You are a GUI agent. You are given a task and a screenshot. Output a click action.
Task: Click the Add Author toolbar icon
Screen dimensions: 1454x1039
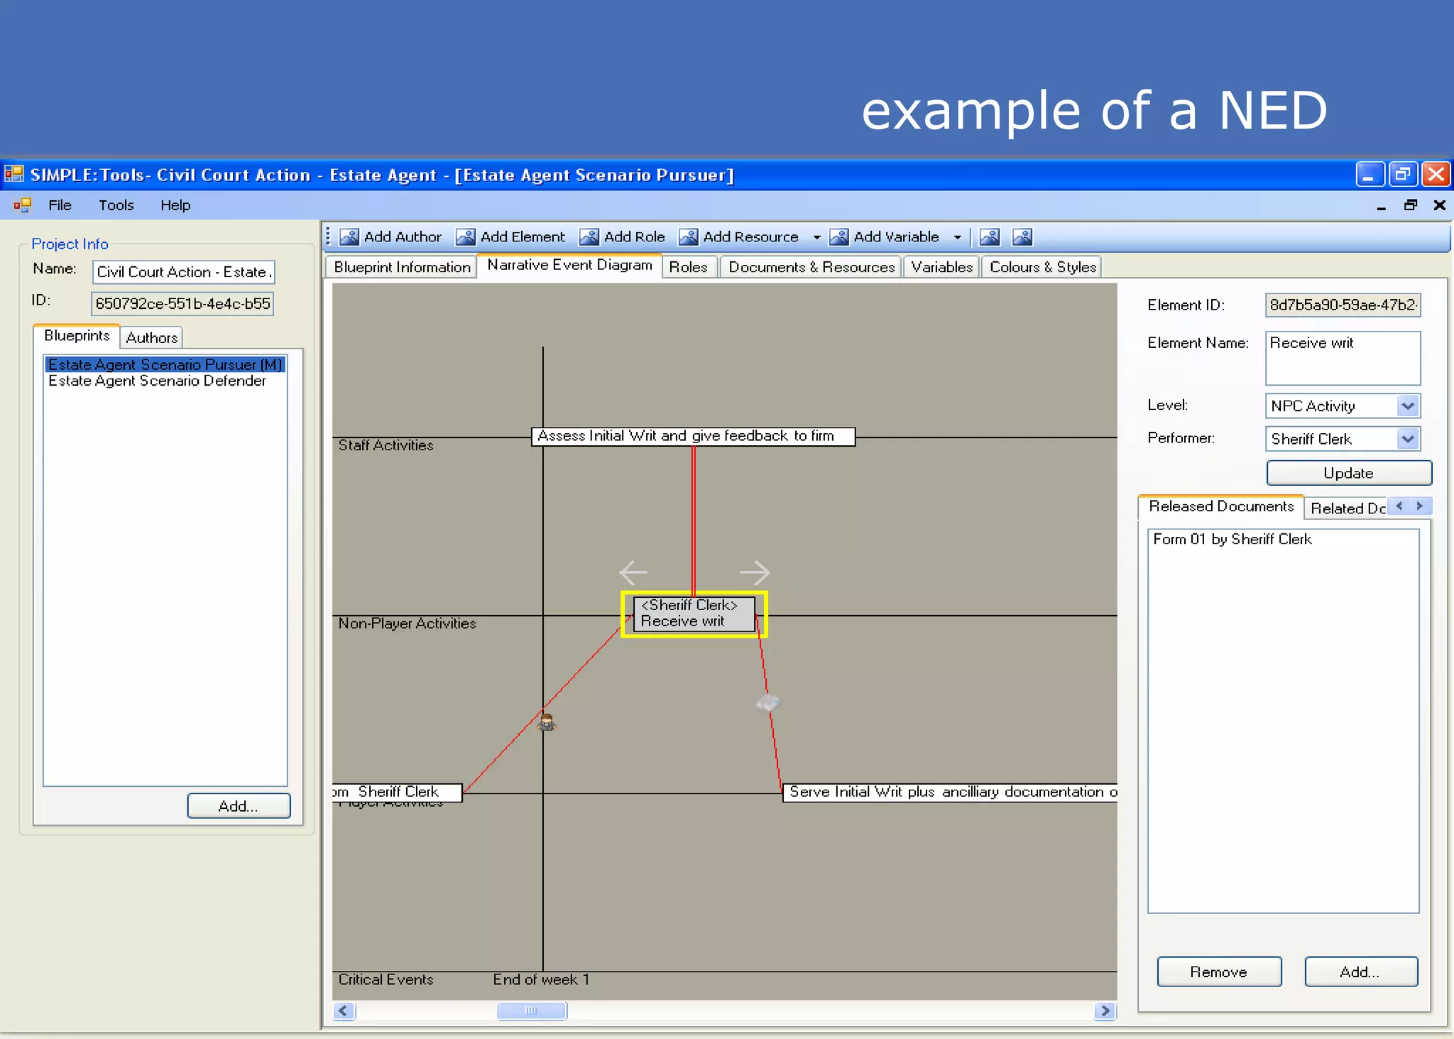(349, 237)
